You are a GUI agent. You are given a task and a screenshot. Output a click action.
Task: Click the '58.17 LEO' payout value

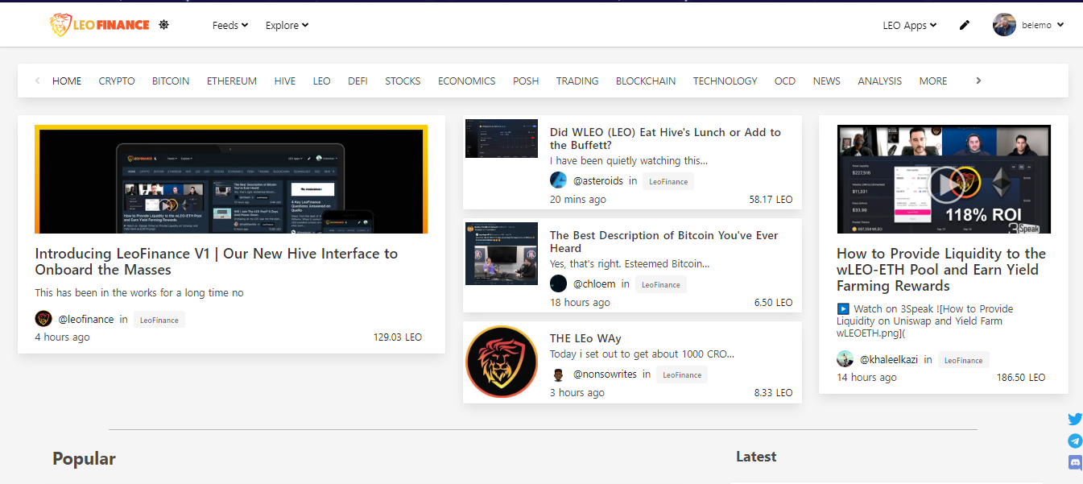pyautogui.click(x=771, y=199)
